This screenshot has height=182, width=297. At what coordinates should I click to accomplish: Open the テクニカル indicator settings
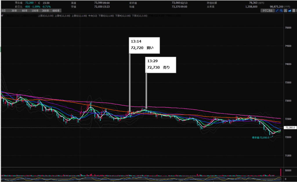click(267, 10)
